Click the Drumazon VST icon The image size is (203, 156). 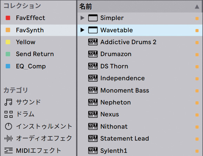tap(93, 54)
